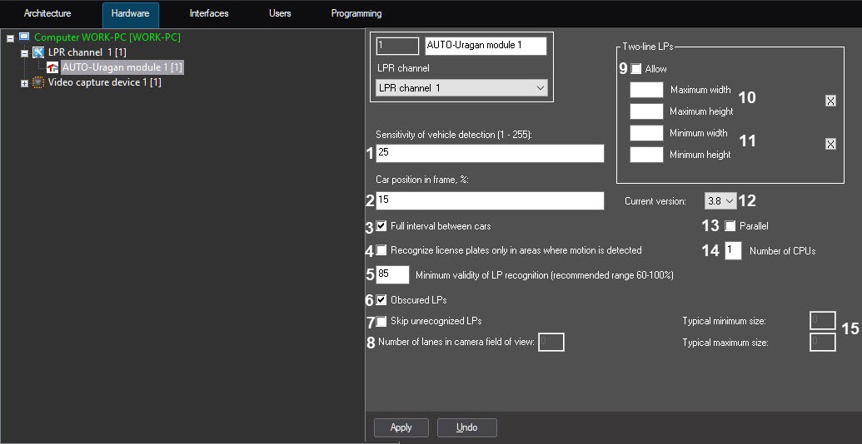
Task: Click the X icon beside Maximum width
Action: click(x=830, y=101)
